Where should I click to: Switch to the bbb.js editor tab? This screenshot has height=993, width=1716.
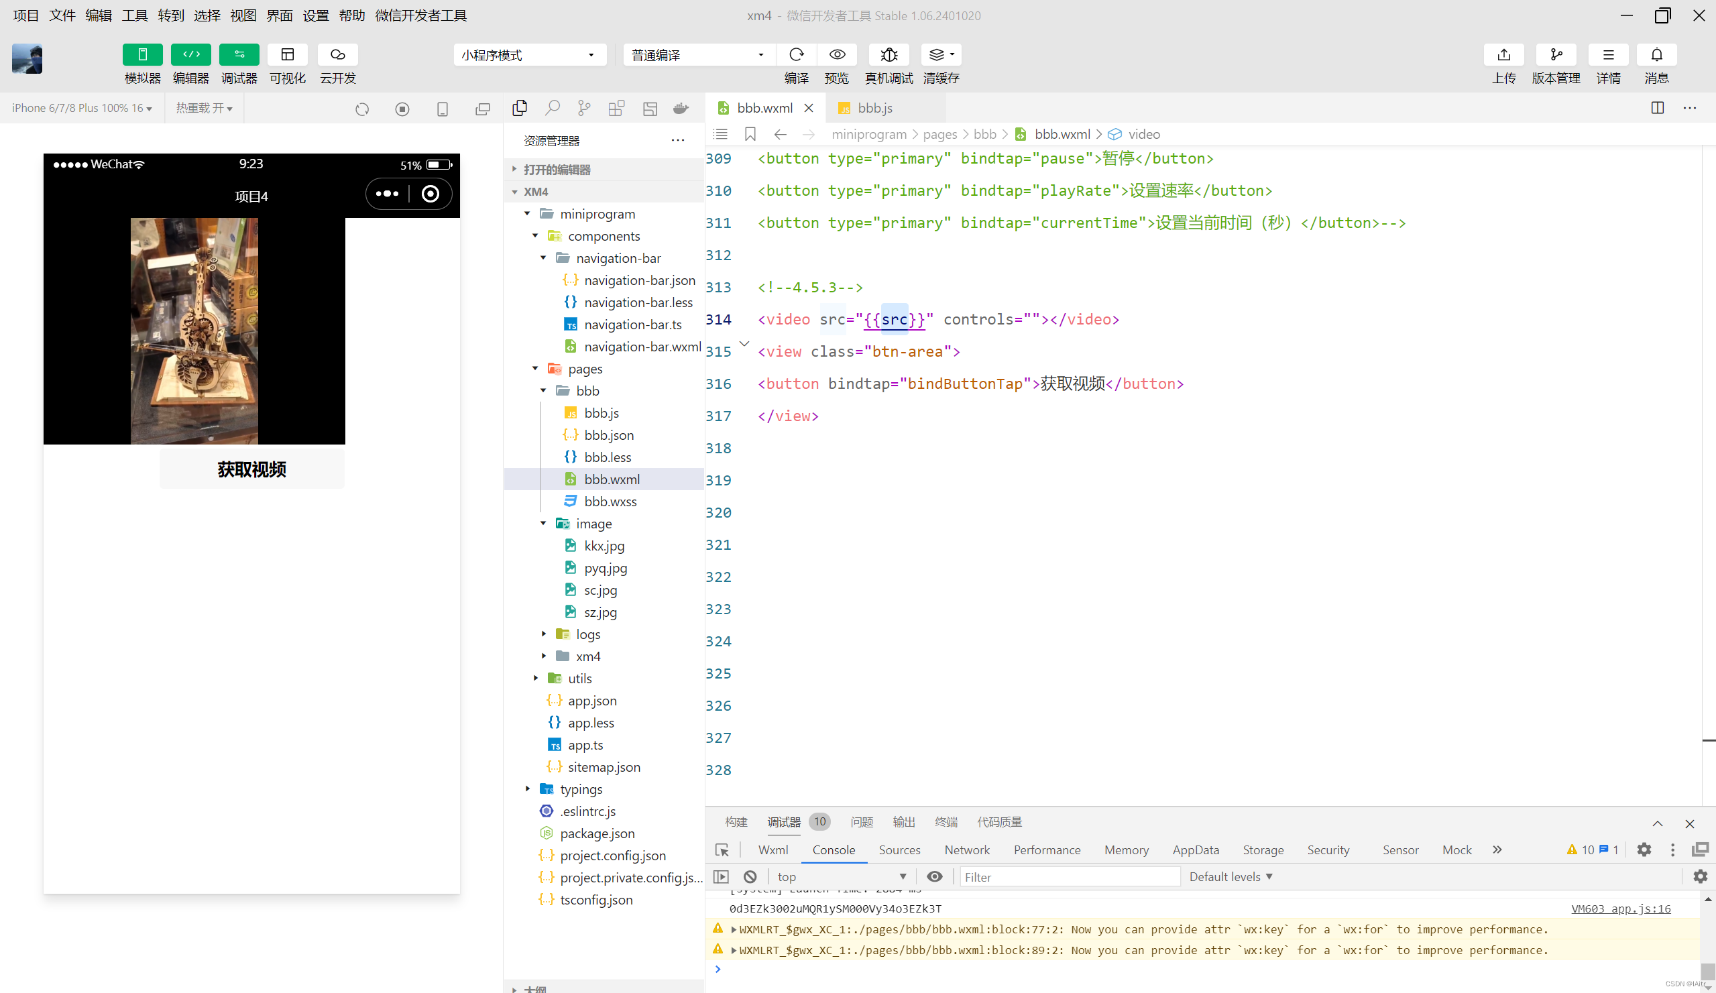874,107
